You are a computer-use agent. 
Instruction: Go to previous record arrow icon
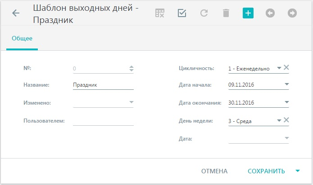tap(270, 13)
